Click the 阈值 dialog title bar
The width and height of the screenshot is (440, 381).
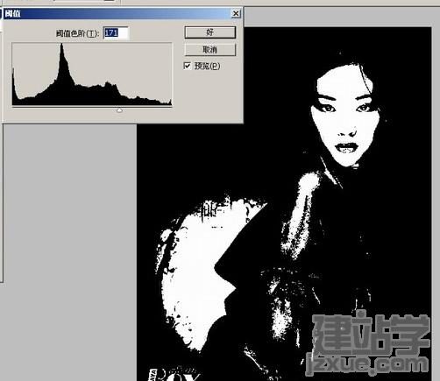point(117,14)
